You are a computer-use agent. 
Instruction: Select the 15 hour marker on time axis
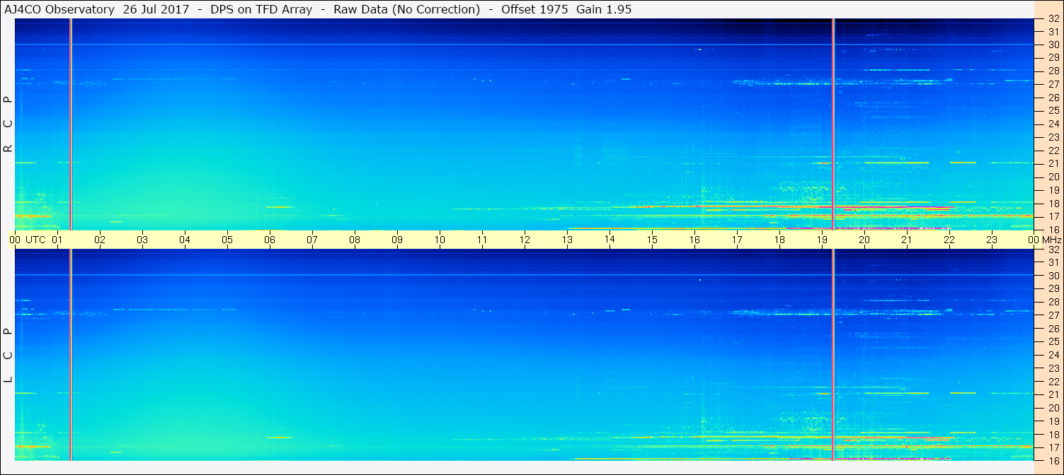pyautogui.click(x=652, y=240)
